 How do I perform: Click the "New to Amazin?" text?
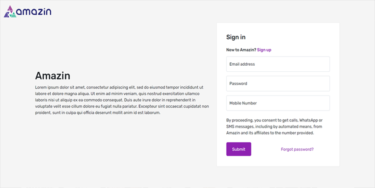[x=241, y=50]
